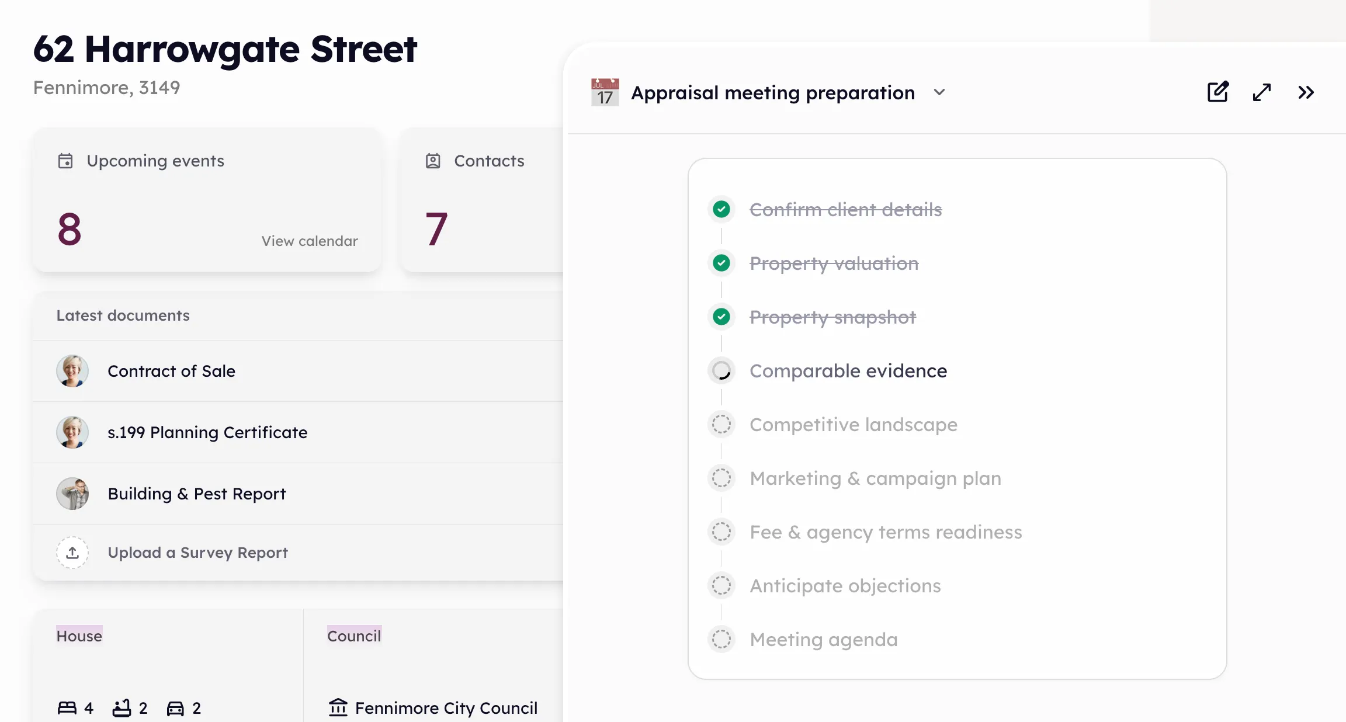Click the in-progress Comparable evidence status circle
Screen dimensions: 1346x722
(x=721, y=370)
